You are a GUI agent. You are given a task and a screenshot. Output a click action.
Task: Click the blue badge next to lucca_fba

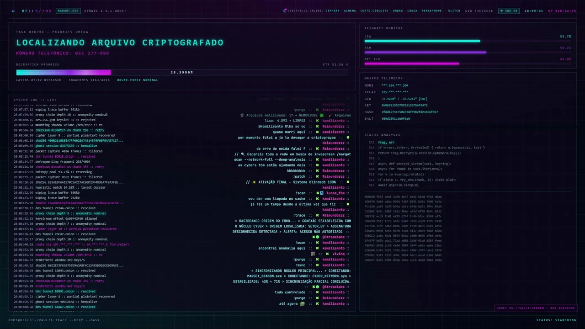point(322,193)
